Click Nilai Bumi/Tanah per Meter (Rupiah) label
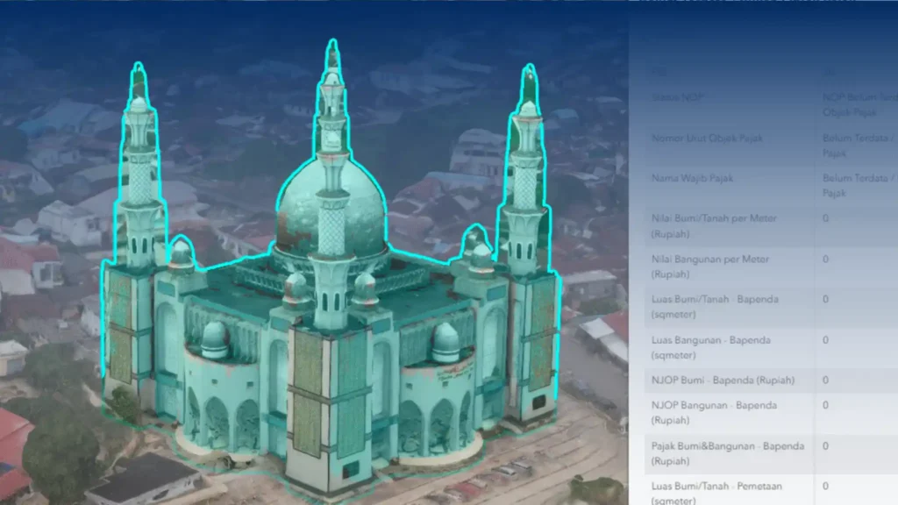 714,225
